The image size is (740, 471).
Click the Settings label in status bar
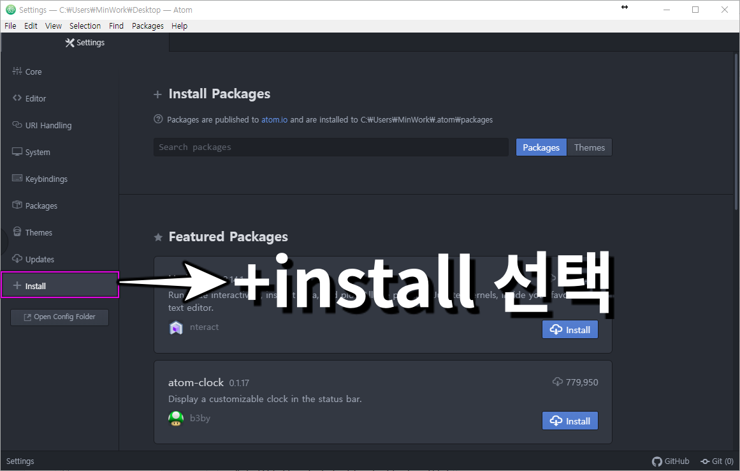coord(20,461)
